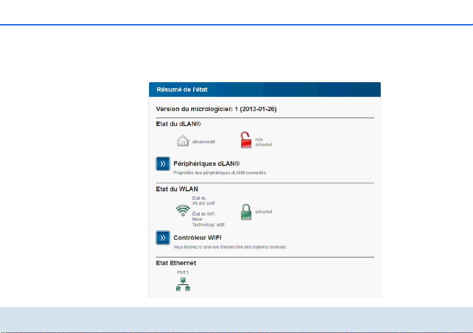
Task: Click 'Vous trouvez ici une vue d'ensemble' description
Action: click(230, 247)
